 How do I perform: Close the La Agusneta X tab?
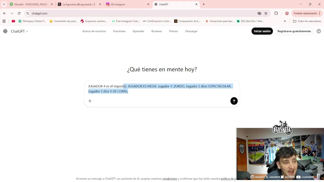(x=100, y=4)
